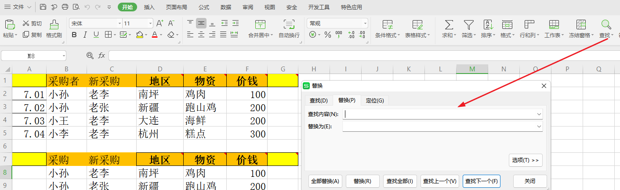Toggle left text alignment

[190, 35]
